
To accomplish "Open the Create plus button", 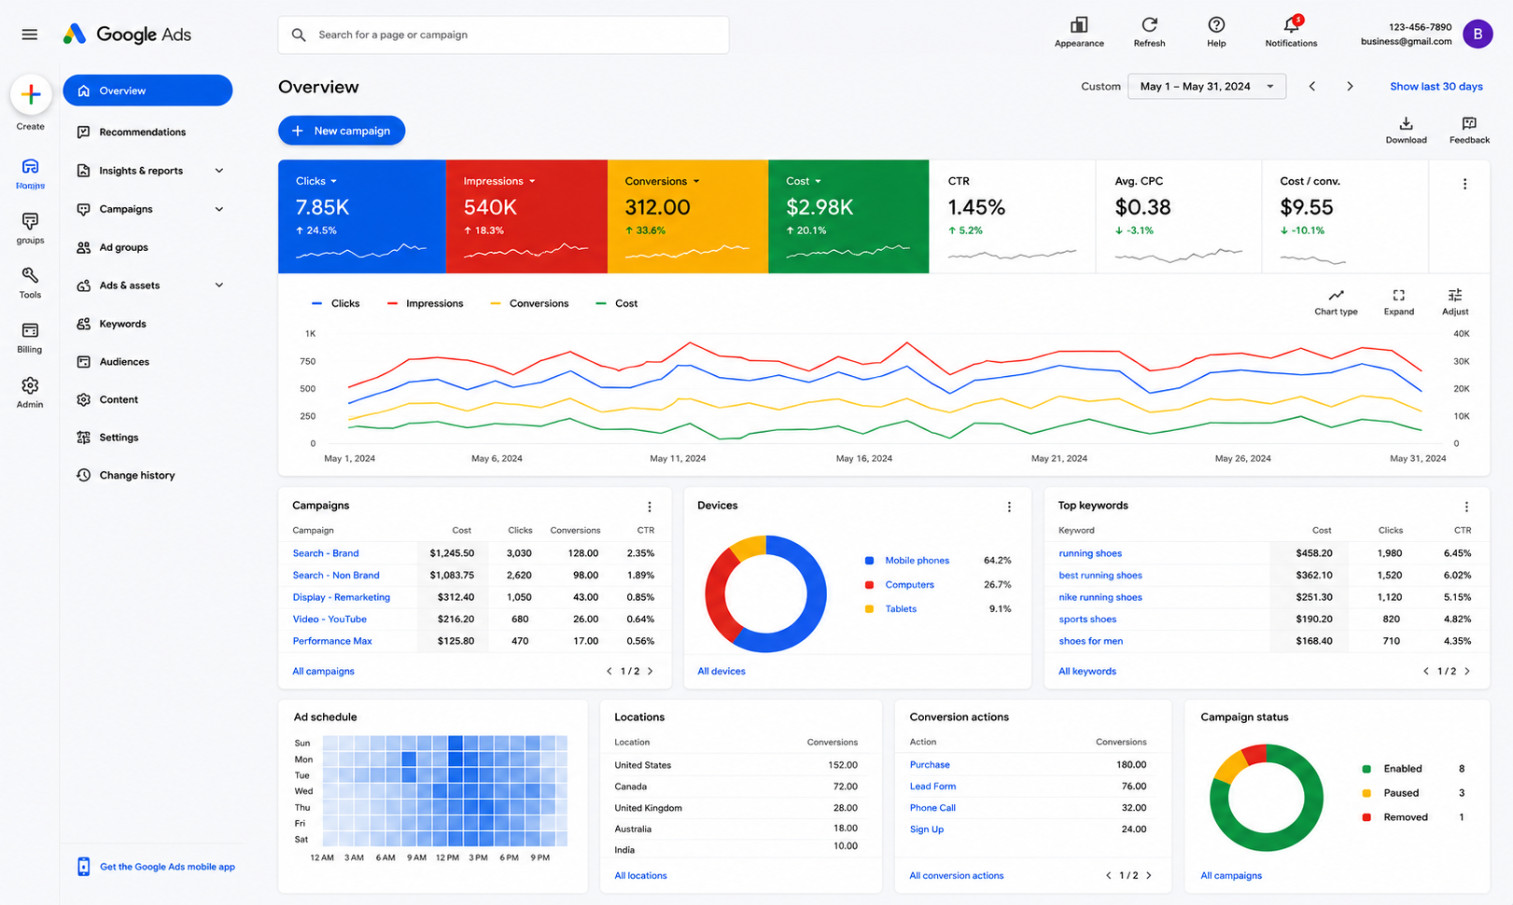I will (x=31, y=94).
